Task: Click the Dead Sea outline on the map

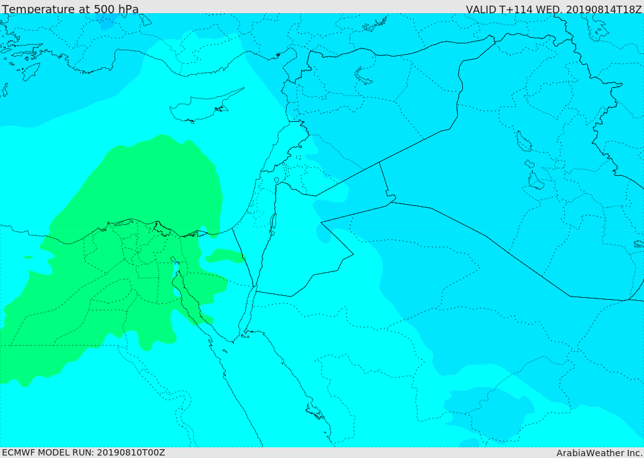Action: click(273, 224)
